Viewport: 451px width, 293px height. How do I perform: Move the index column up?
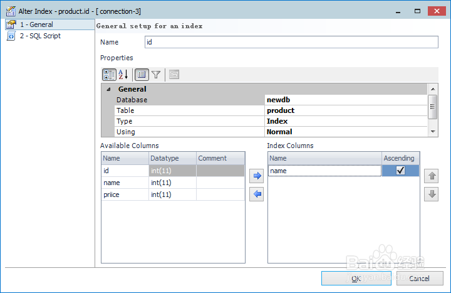click(x=431, y=176)
